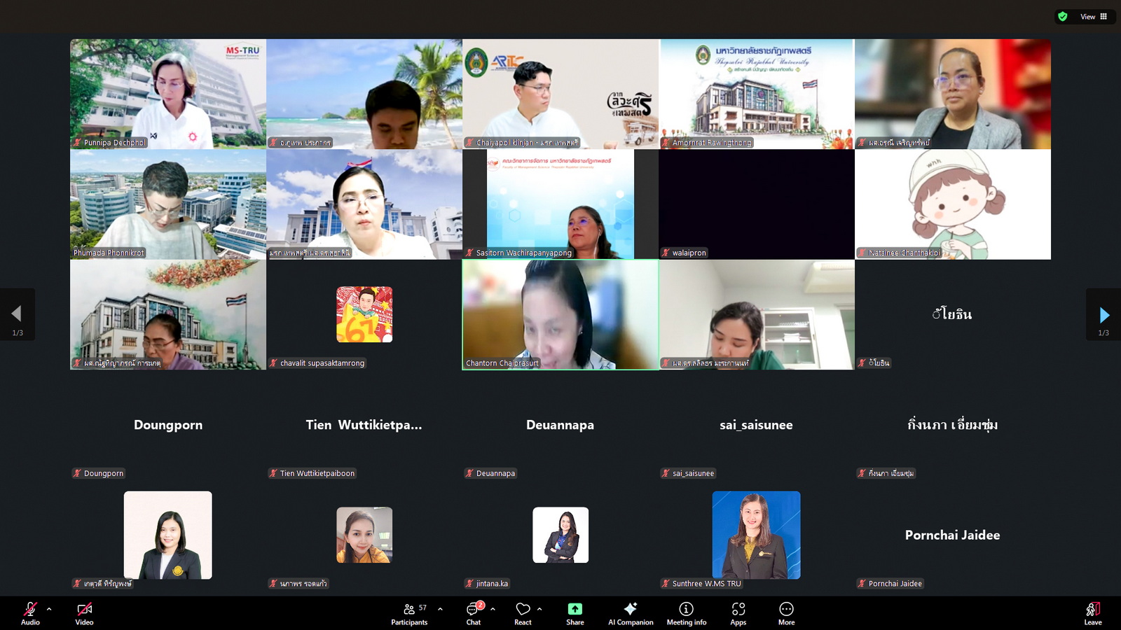The width and height of the screenshot is (1121, 630).
Task: Open the View layout menu
Action: pos(1093,17)
